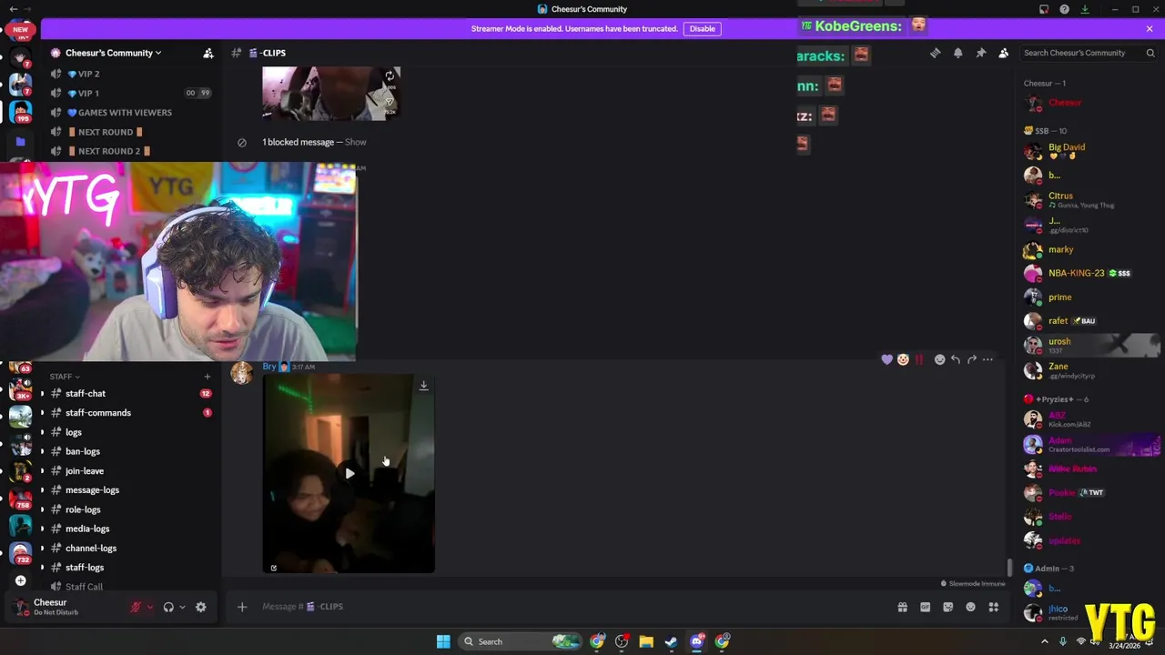
Task: Disable Streamer Mode button in banner
Action: [702, 28]
